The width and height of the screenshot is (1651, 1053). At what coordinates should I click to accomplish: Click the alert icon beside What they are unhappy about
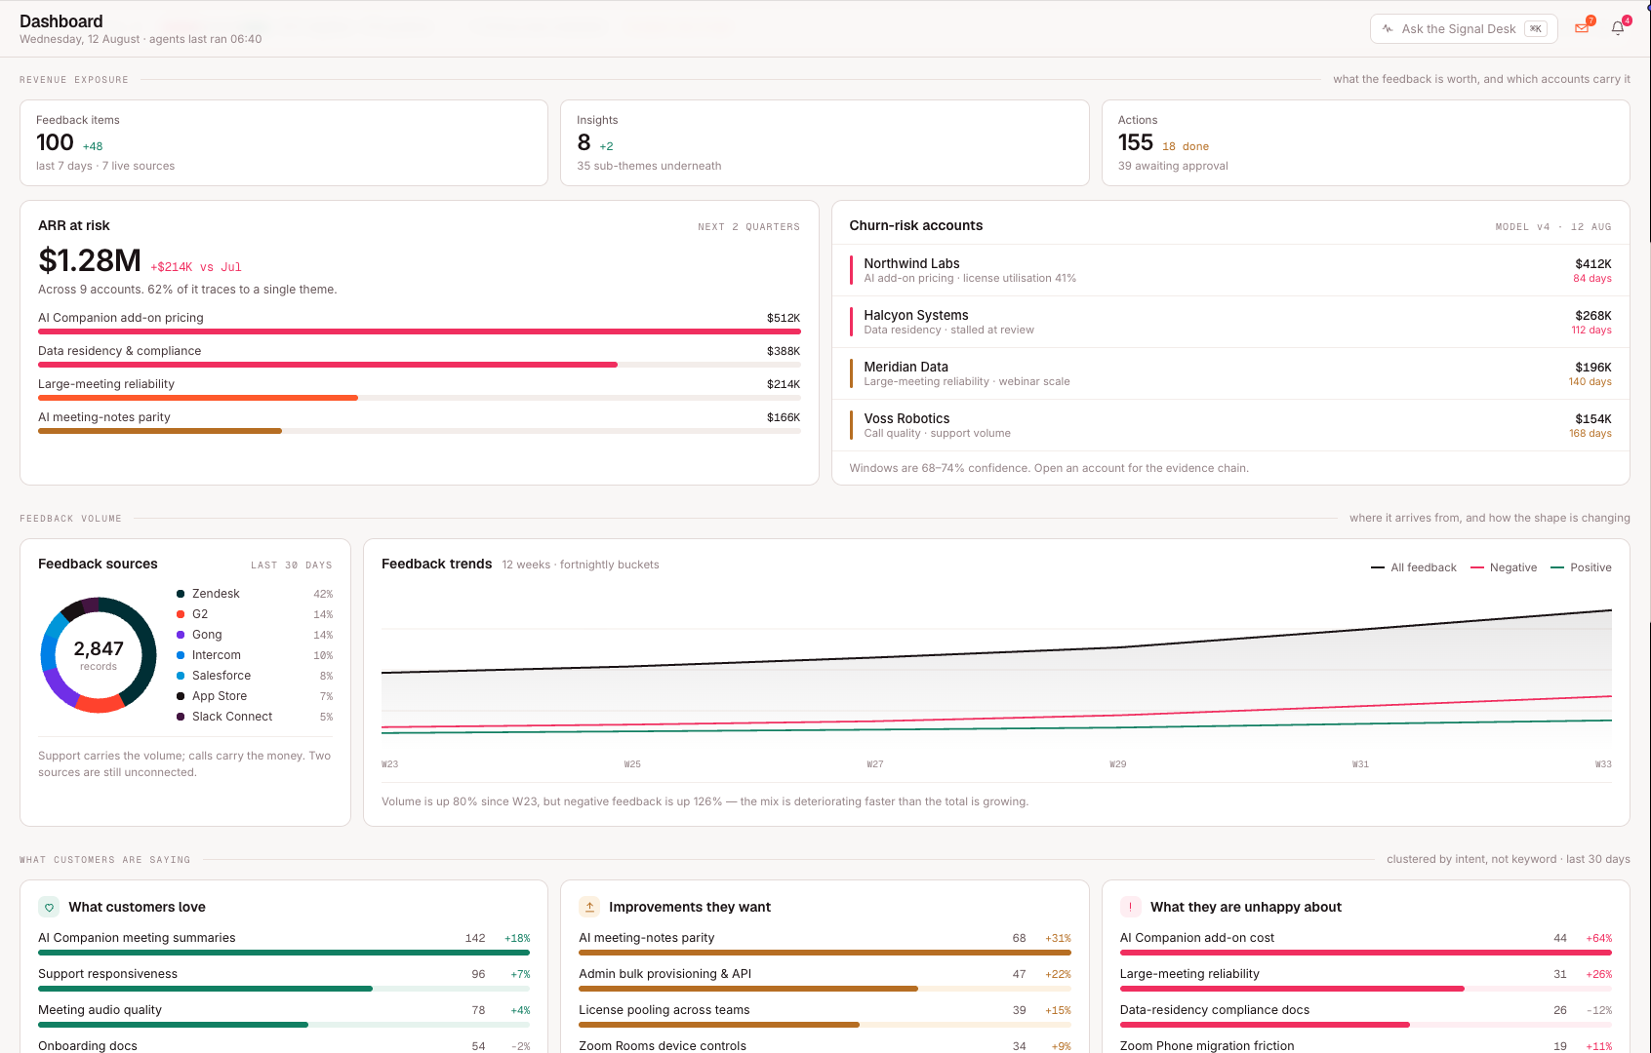(x=1130, y=907)
